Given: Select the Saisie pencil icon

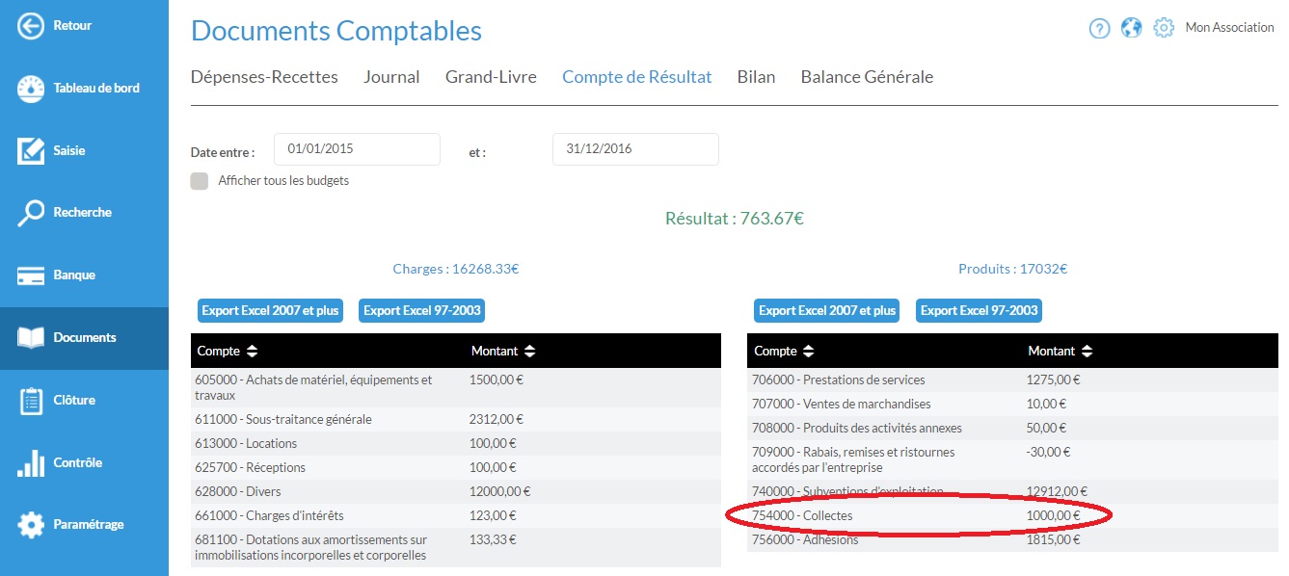Looking at the screenshot, I should [x=31, y=150].
